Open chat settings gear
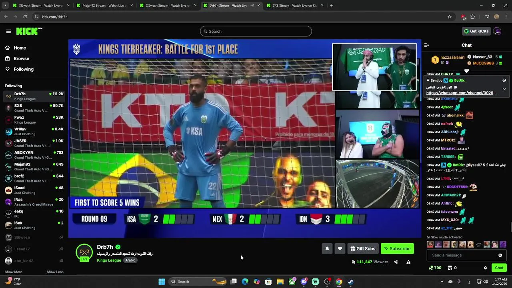The height and width of the screenshot is (288, 512). click(x=485, y=268)
